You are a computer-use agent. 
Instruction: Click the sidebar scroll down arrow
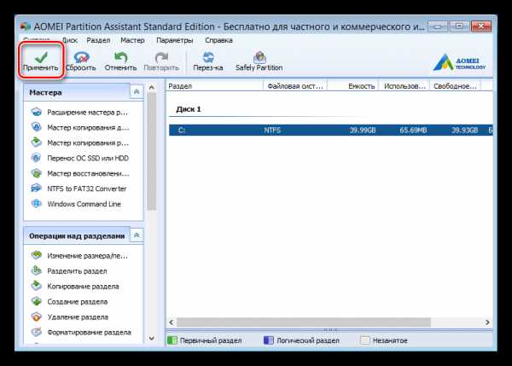(151, 338)
